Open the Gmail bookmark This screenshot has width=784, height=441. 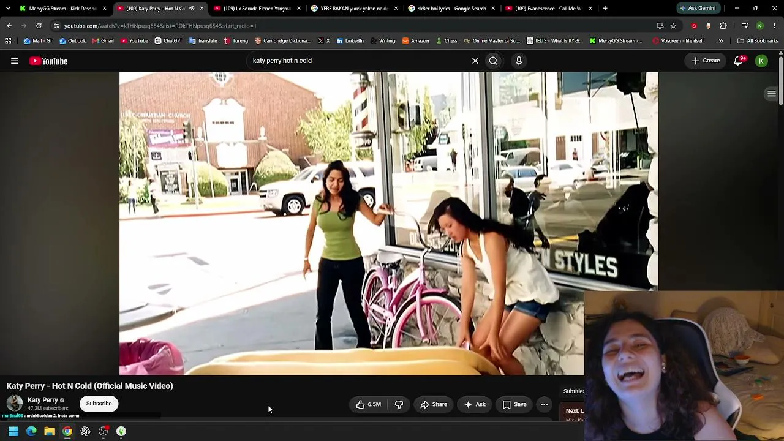[103, 41]
